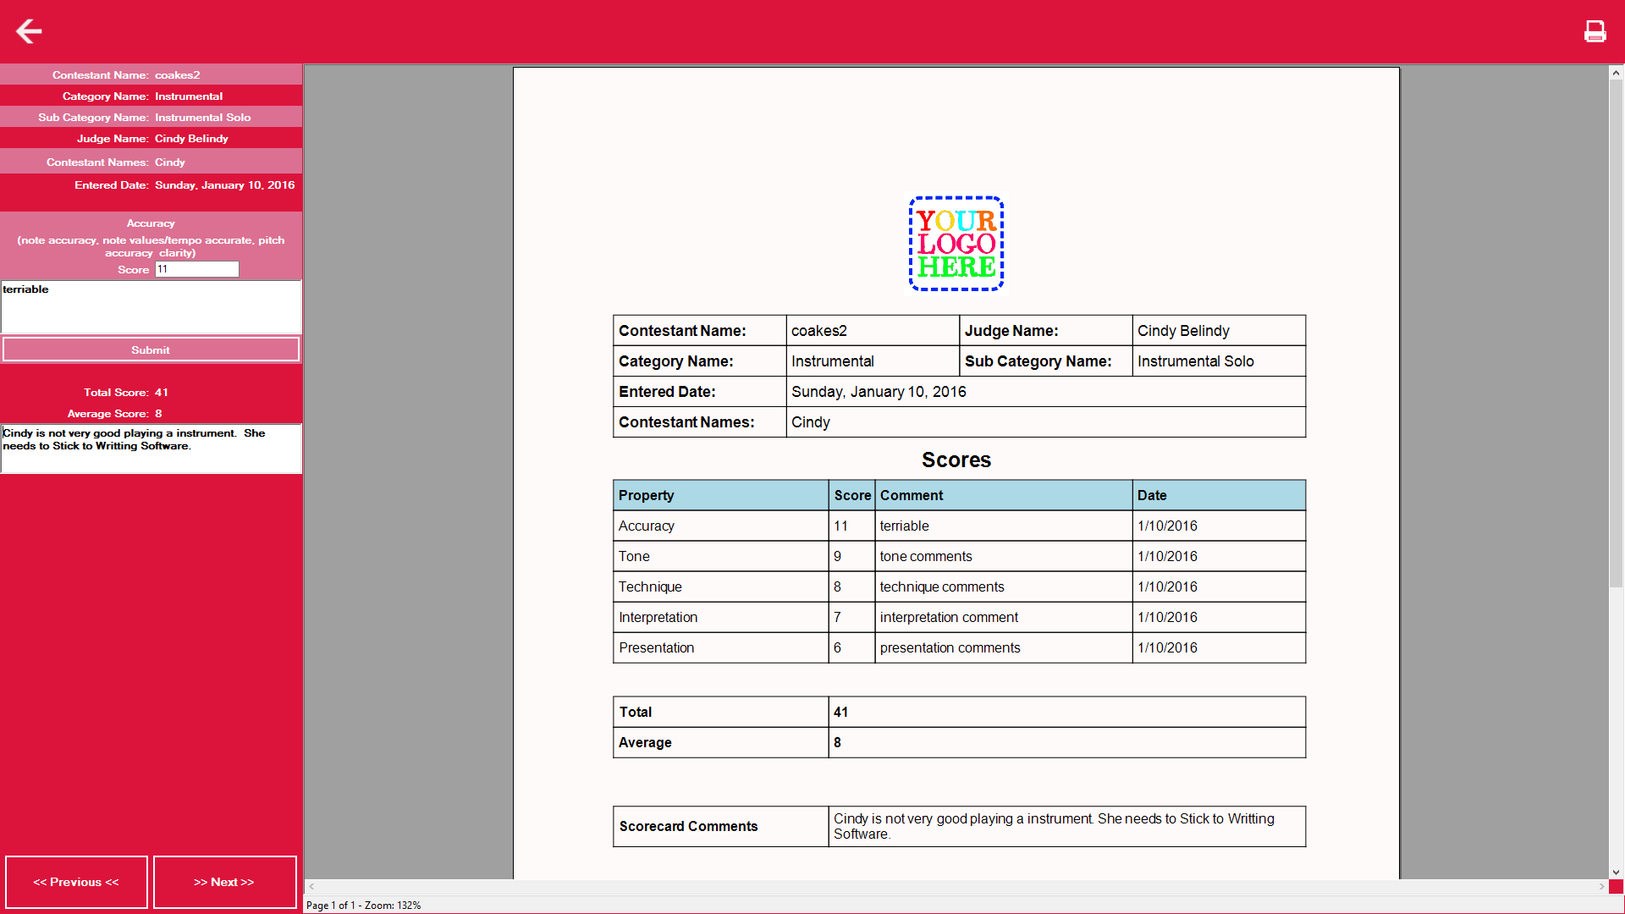Viewport: 1625px width, 914px height.
Task: Click the 'Technique' row property cell
Action: (720, 586)
